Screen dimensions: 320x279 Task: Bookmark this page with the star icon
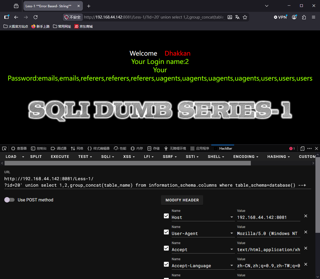[245, 17]
